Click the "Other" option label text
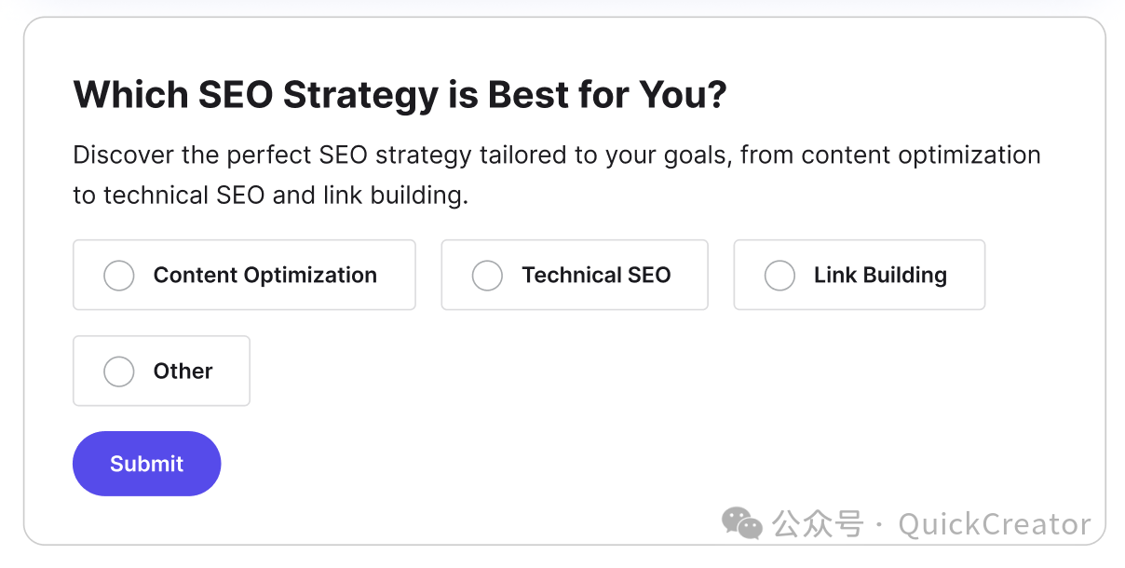 183,372
